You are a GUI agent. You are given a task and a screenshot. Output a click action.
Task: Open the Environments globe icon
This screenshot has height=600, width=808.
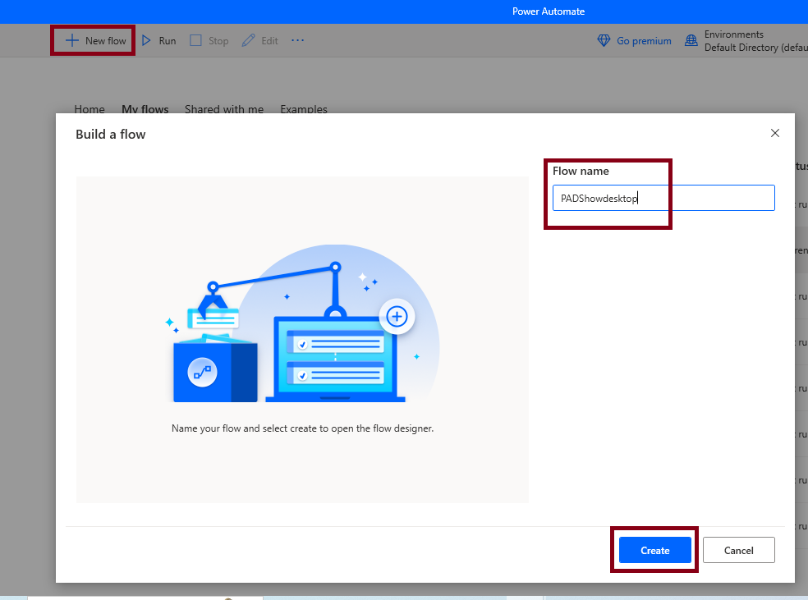[691, 41]
